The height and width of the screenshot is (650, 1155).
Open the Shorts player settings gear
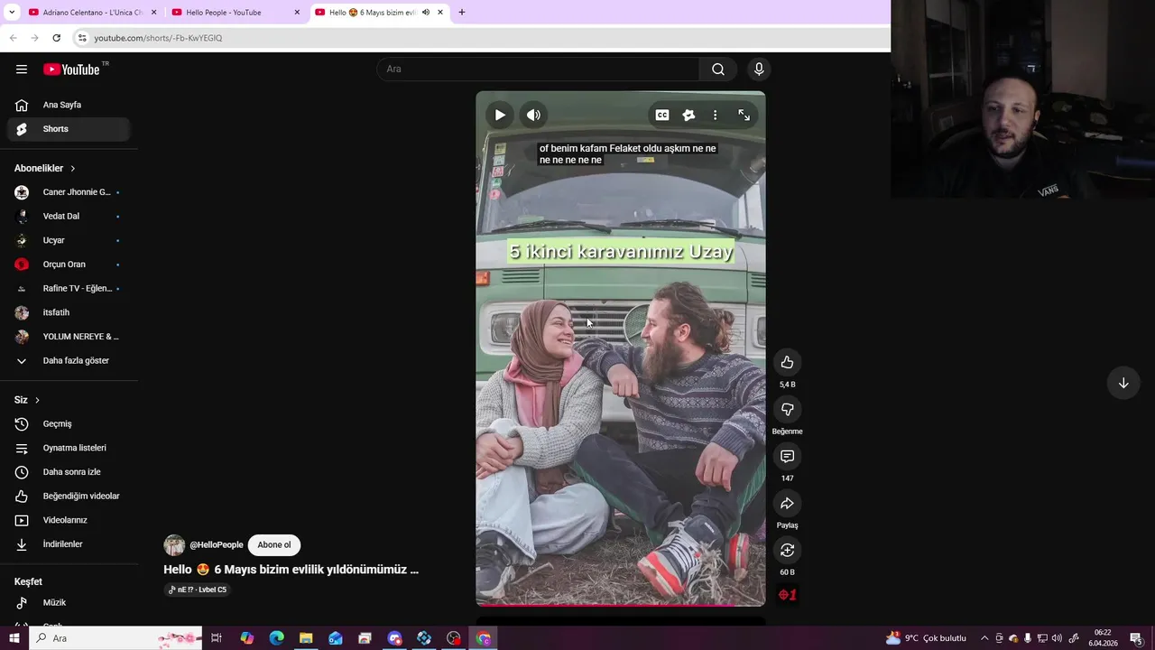coord(688,115)
